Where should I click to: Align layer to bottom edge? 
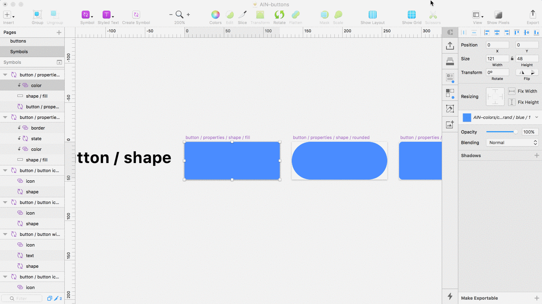[x=536, y=33]
